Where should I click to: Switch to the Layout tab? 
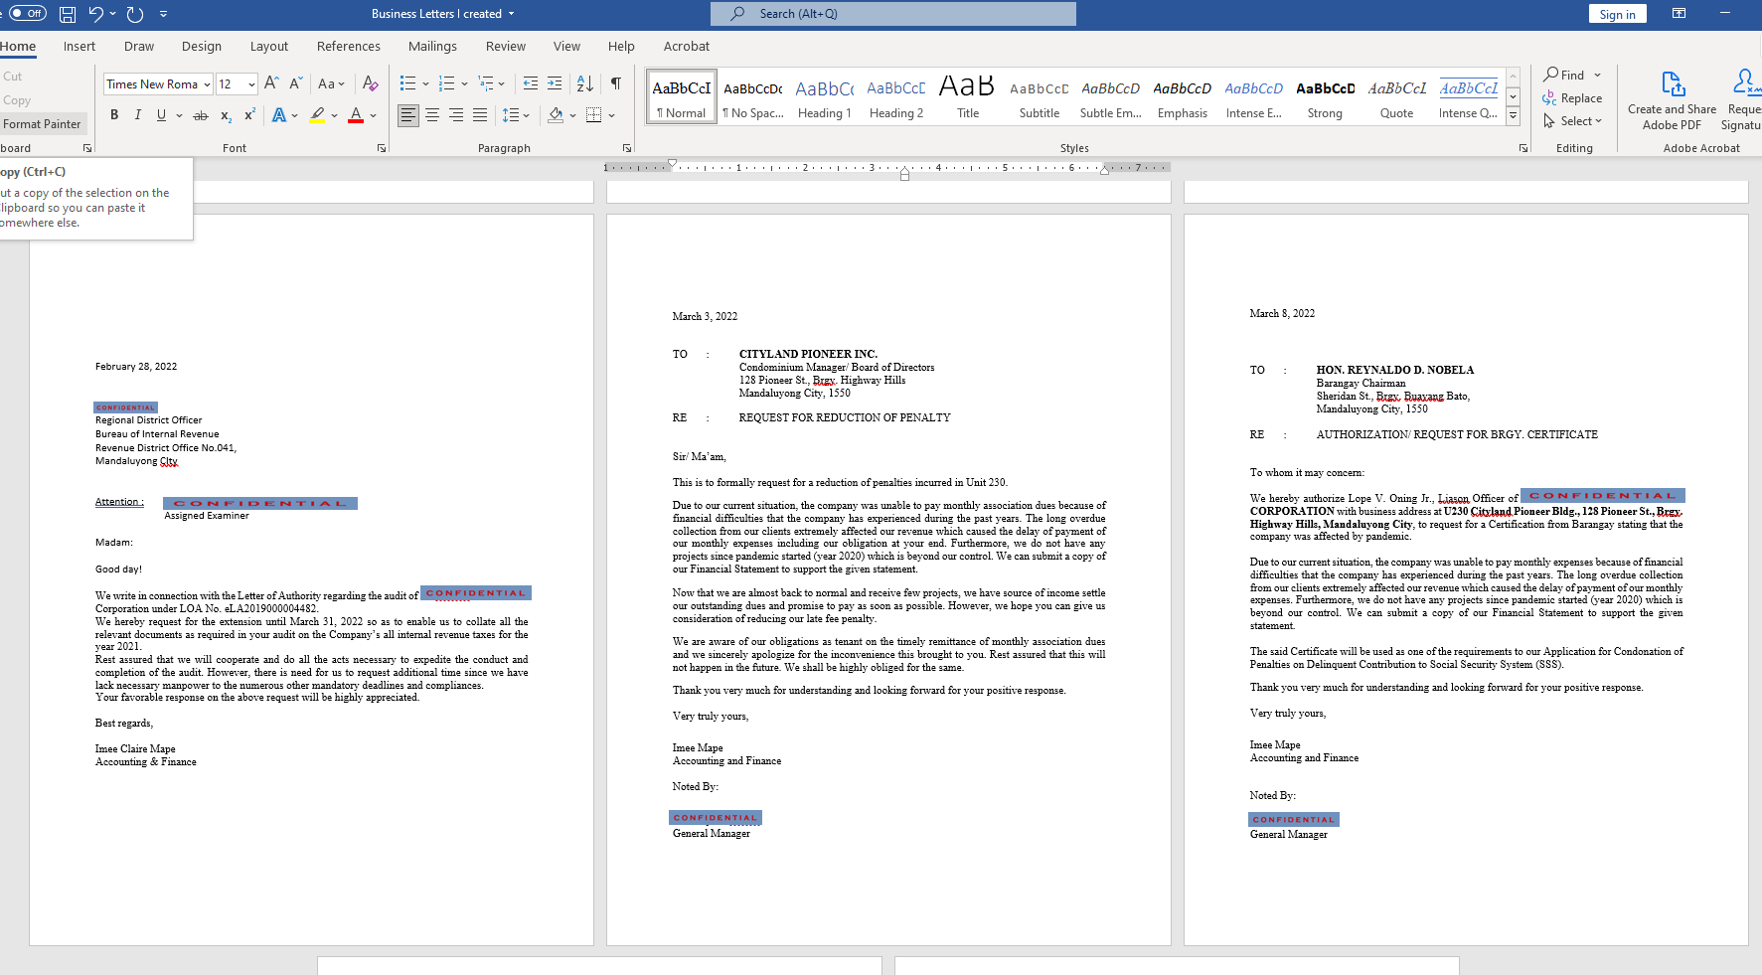click(269, 46)
